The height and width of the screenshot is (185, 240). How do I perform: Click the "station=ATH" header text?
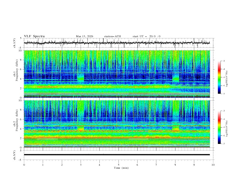coord(112,36)
